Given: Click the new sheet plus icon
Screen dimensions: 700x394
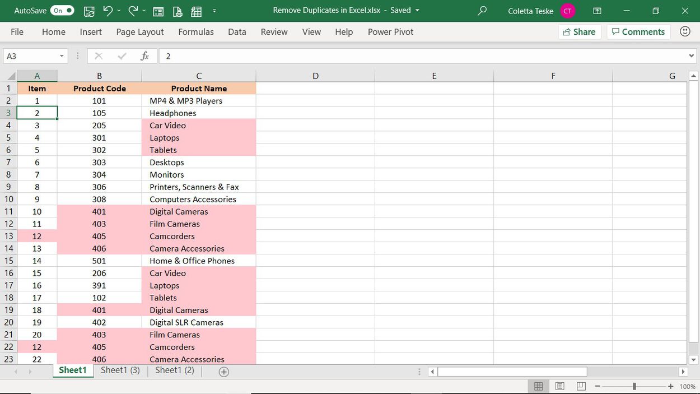Looking at the screenshot, I should click(224, 372).
